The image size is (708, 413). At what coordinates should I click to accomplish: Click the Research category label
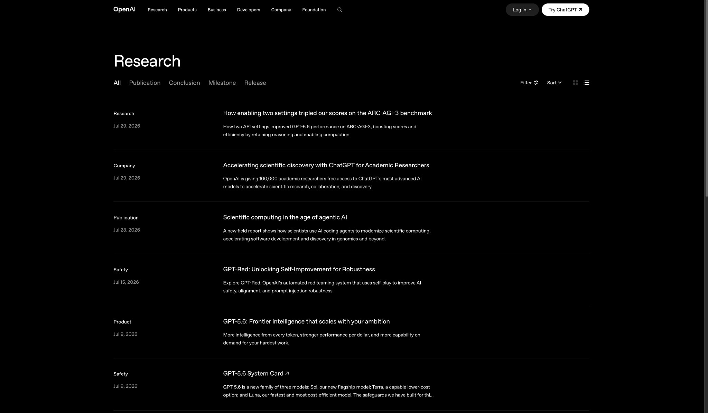point(124,113)
